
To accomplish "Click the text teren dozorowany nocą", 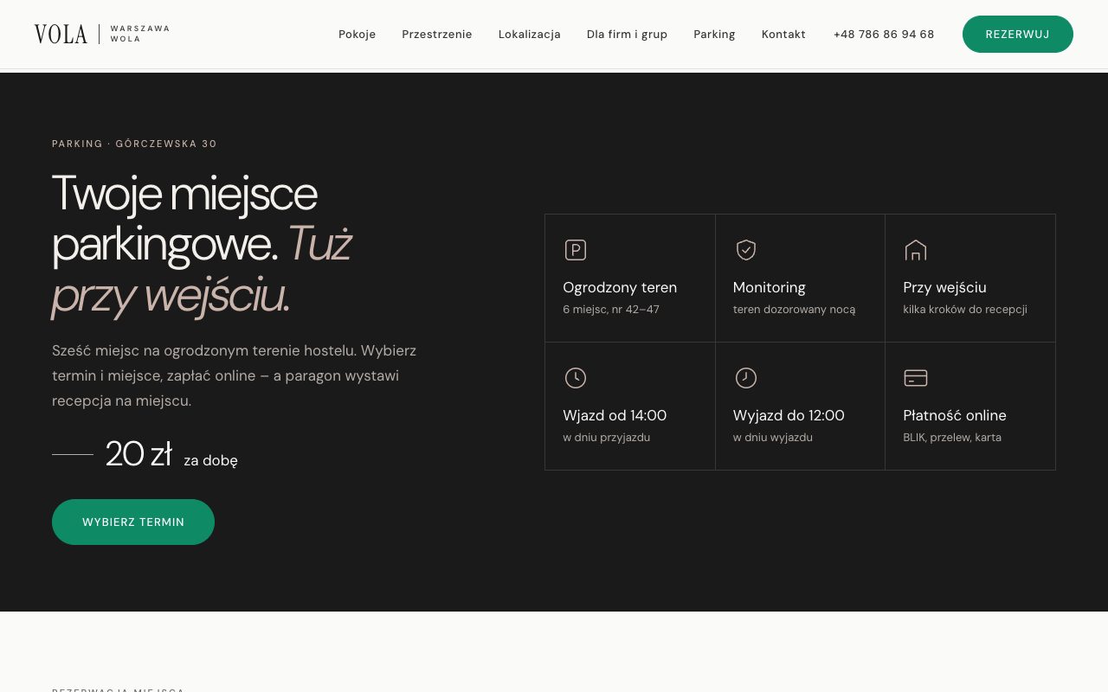I will 794,310.
